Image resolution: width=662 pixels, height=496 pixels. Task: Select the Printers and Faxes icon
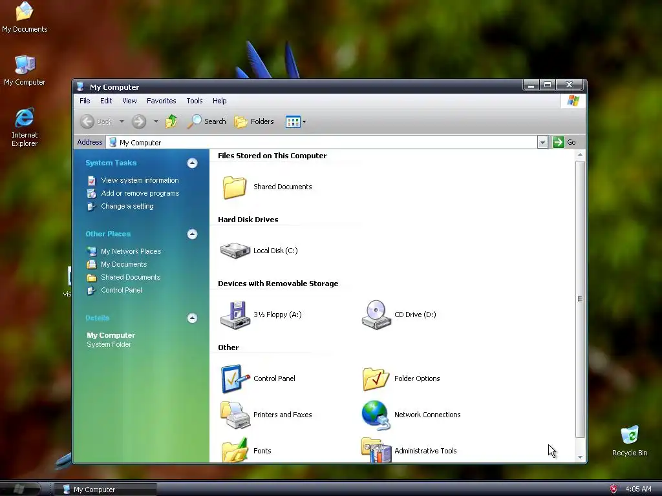click(x=235, y=415)
